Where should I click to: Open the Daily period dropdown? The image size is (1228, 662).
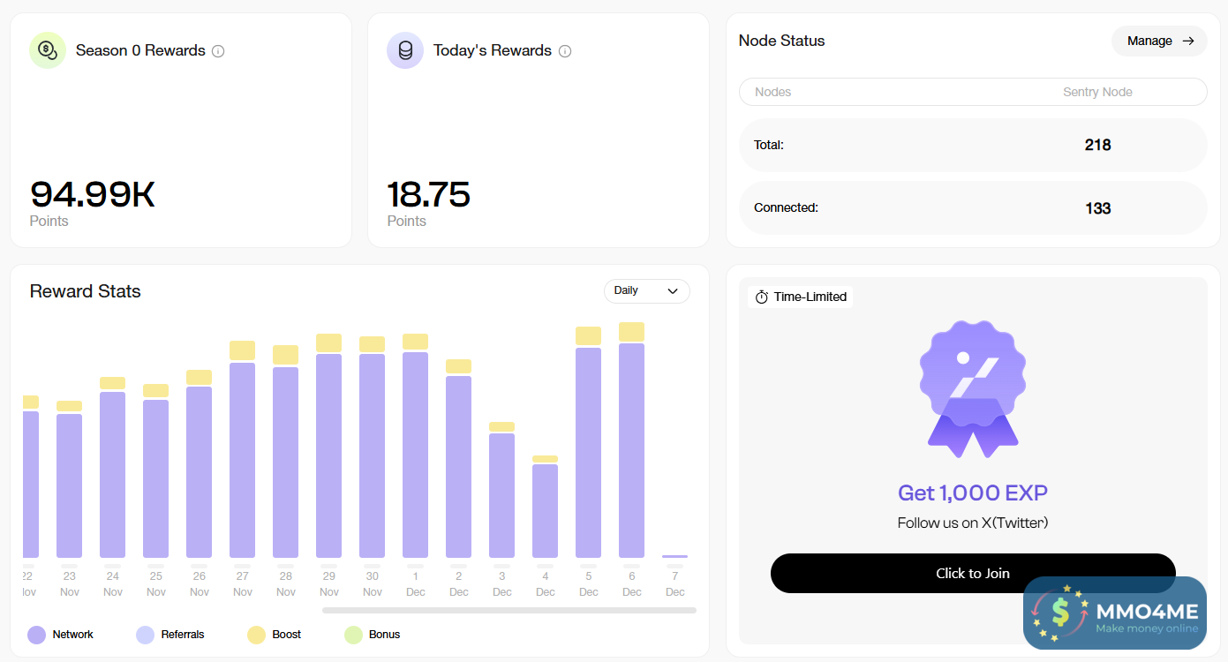coord(646,290)
